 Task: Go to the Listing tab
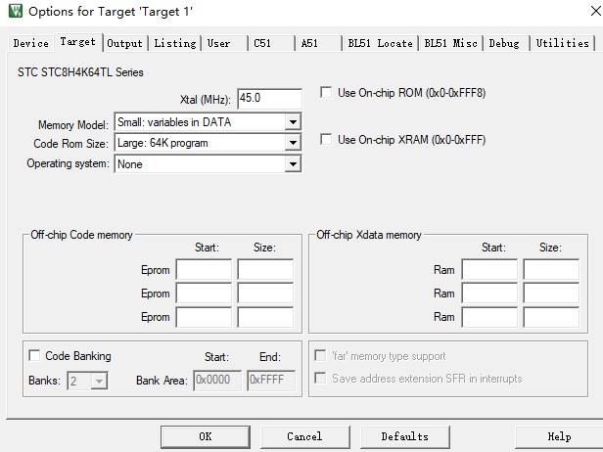pyautogui.click(x=175, y=43)
